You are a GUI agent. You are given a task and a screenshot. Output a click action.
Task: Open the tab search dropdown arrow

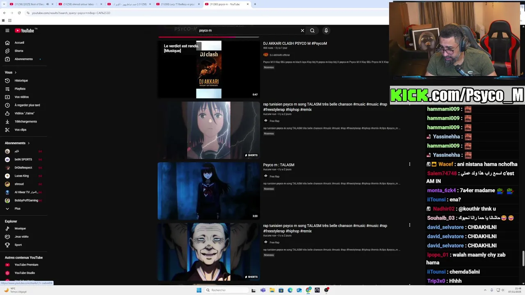tap(3, 4)
